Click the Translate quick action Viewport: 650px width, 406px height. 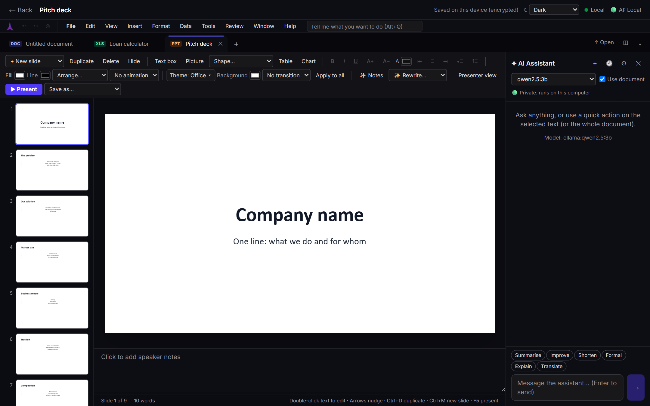[x=552, y=366]
